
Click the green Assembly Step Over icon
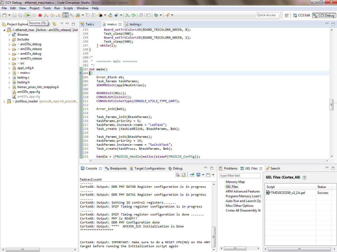coord(133,15)
